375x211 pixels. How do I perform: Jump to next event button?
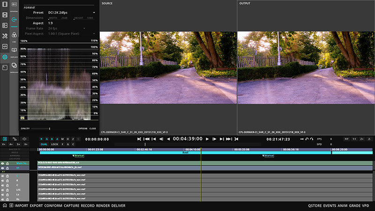point(222,139)
